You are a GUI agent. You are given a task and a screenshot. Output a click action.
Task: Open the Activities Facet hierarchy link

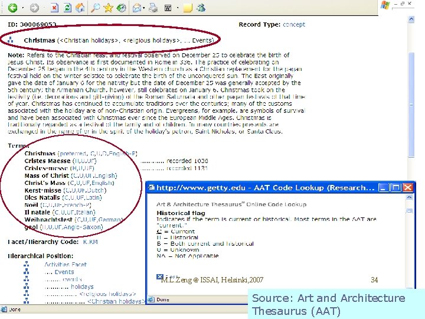tap(66, 264)
